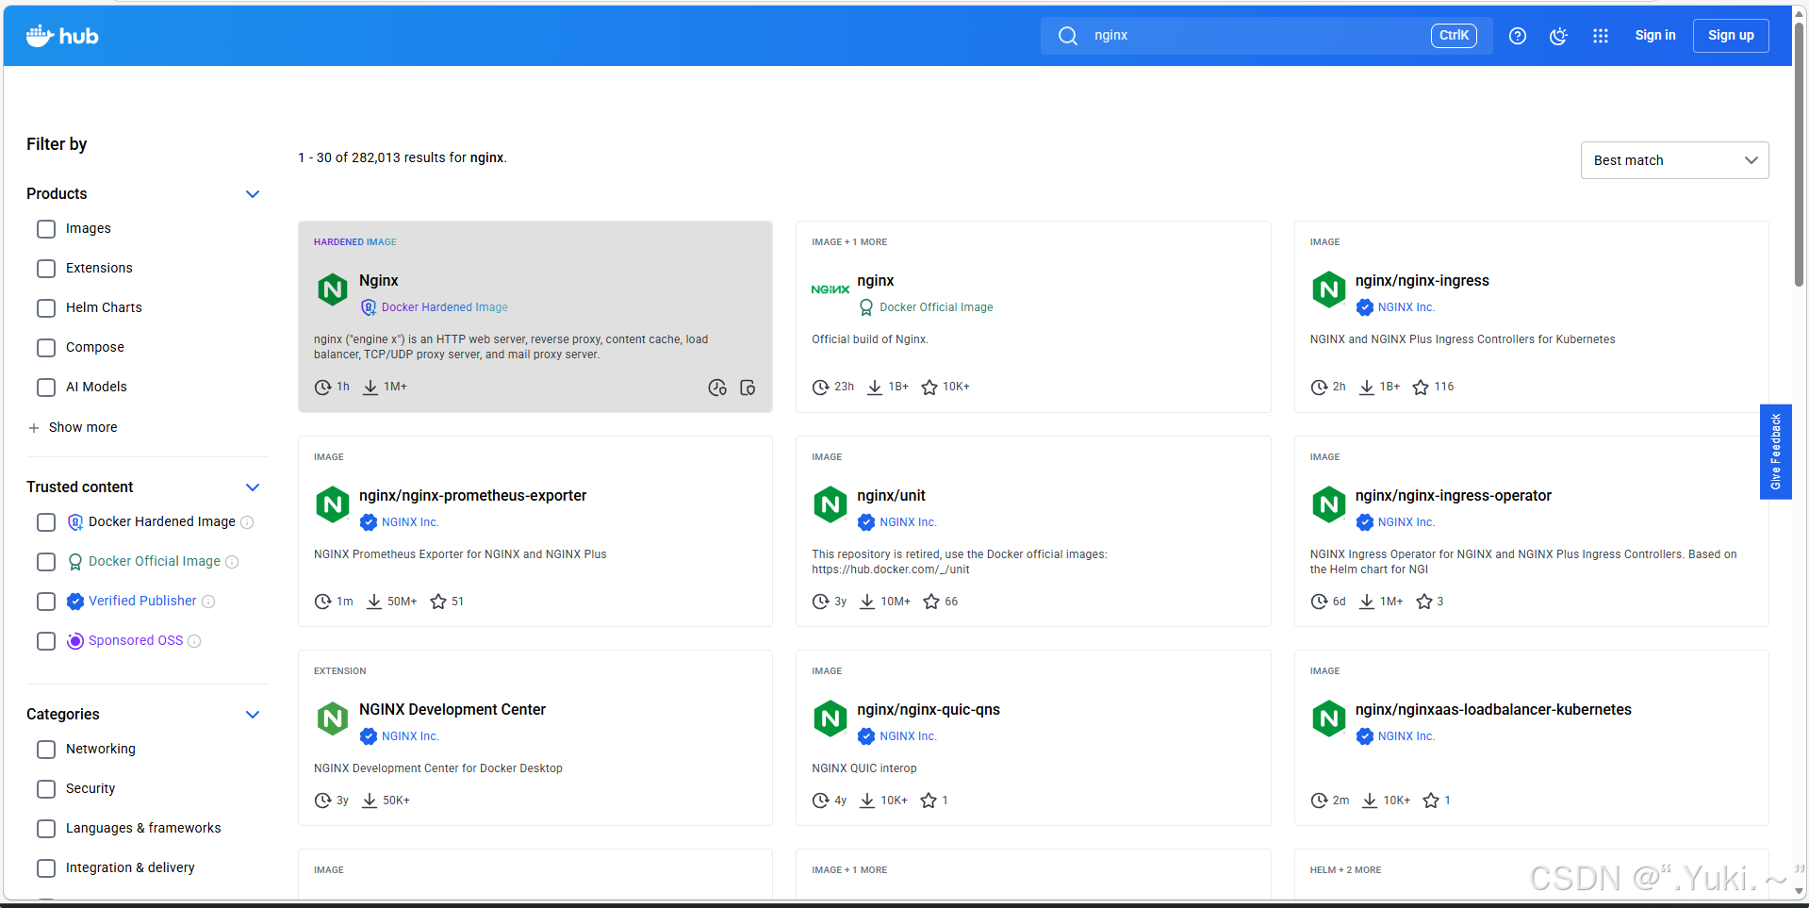
Task: Click the nginx-ingress-operator logo icon
Action: 1328,504
